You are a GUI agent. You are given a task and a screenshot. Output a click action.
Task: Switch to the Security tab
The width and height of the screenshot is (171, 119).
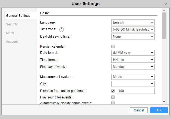(x=12, y=24)
